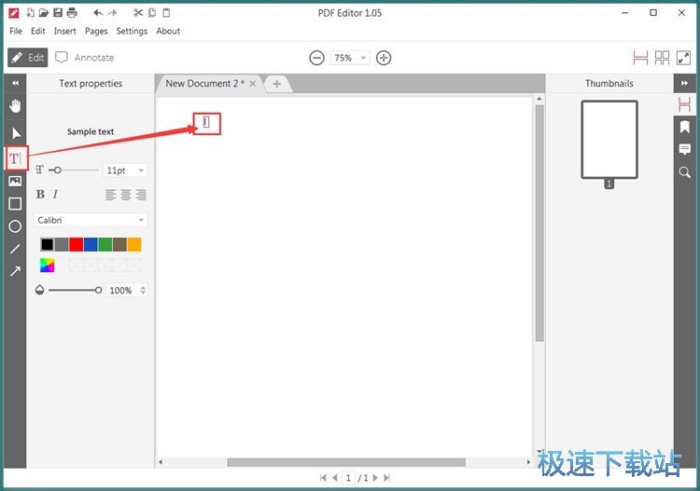Open comments panel in right sidebar
Image resolution: width=700 pixels, height=491 pixels.
(x=684, y=149)
